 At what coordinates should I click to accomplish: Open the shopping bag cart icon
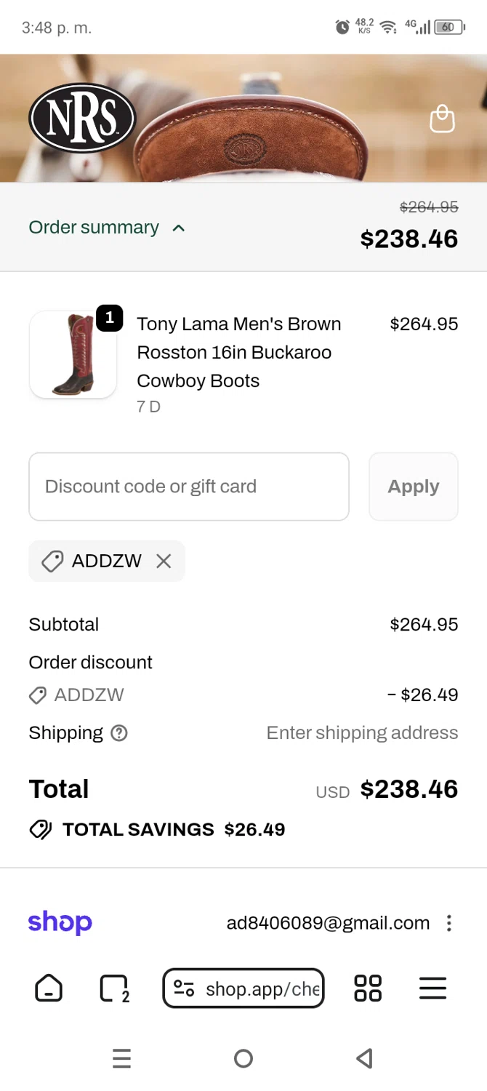[x=442, y=119]
